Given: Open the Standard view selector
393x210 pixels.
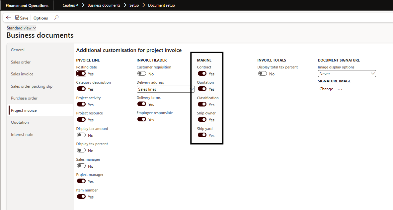Looking at the screenshot, I should (x=22, y=28).
